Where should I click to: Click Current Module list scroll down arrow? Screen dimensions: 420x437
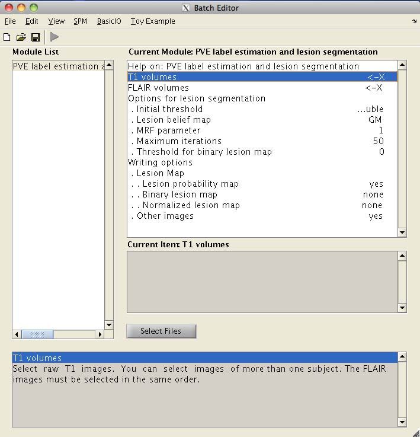tap(402, 232)
